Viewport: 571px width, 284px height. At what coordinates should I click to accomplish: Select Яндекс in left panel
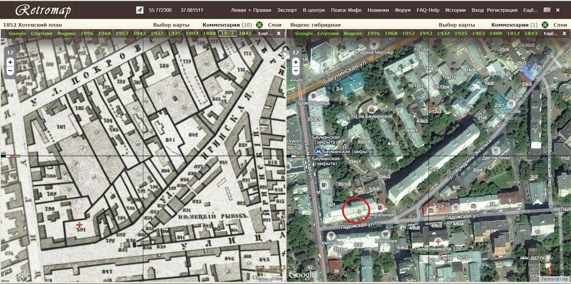(x=66, y=33)
